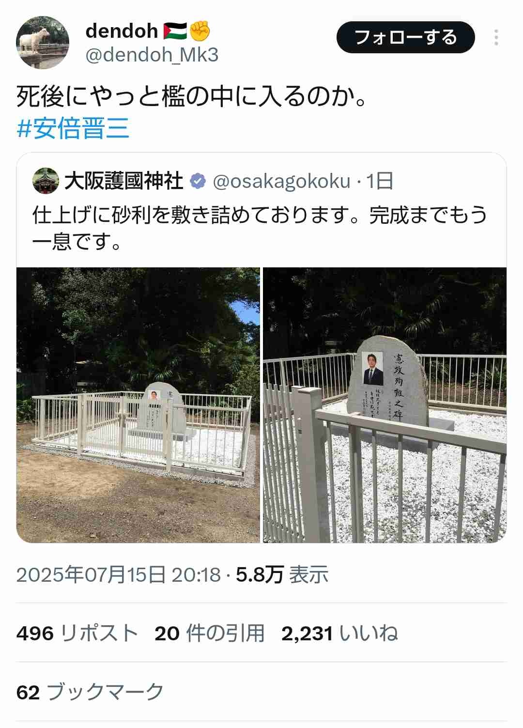Image resolution: width=523 pixels, height=728 pixels.
Task: Click the verified badge next to 大阪護國神社
Action: pyautogui.click(x=198, y=181)
